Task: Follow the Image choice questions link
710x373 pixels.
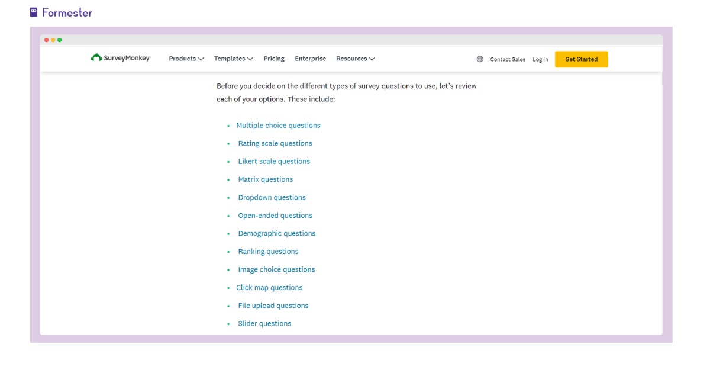Action: point(276,269)
